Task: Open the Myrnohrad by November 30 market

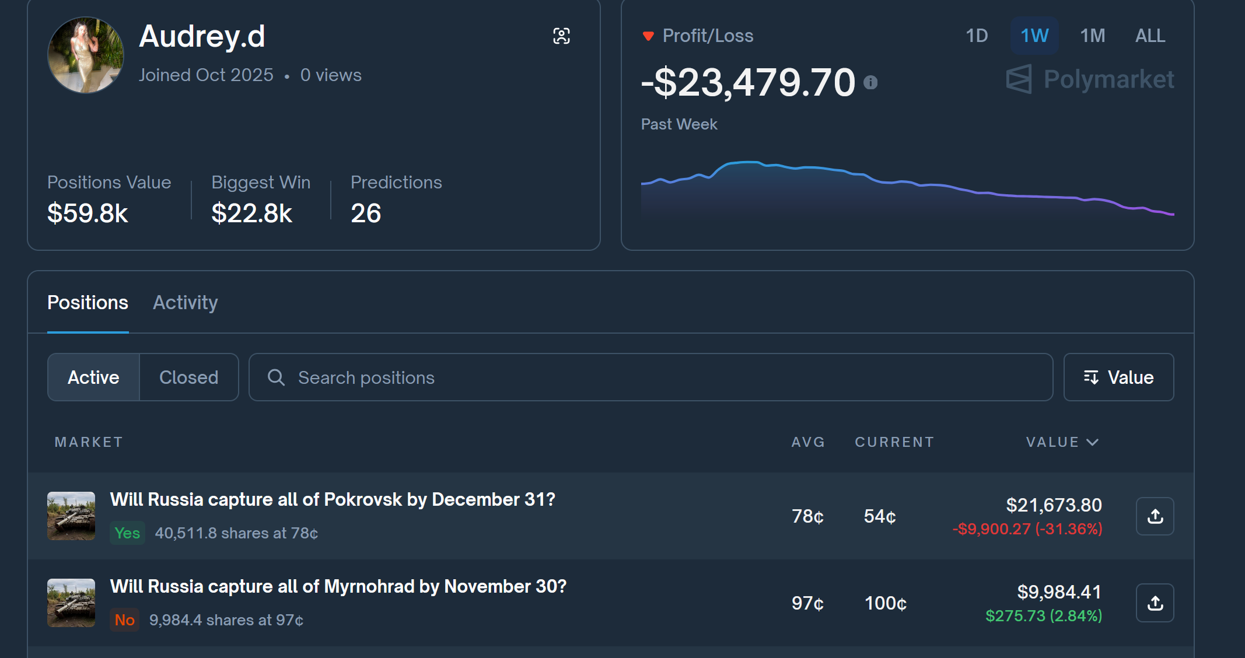Action: coord(338,587)
